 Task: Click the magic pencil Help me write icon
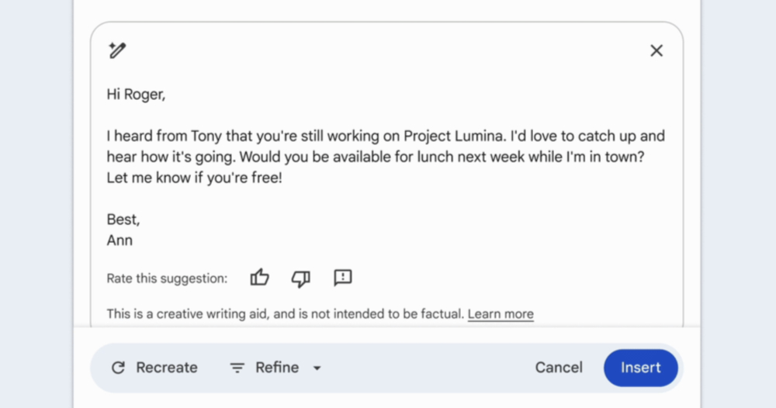pyautogui.click(x=117, y=50)
